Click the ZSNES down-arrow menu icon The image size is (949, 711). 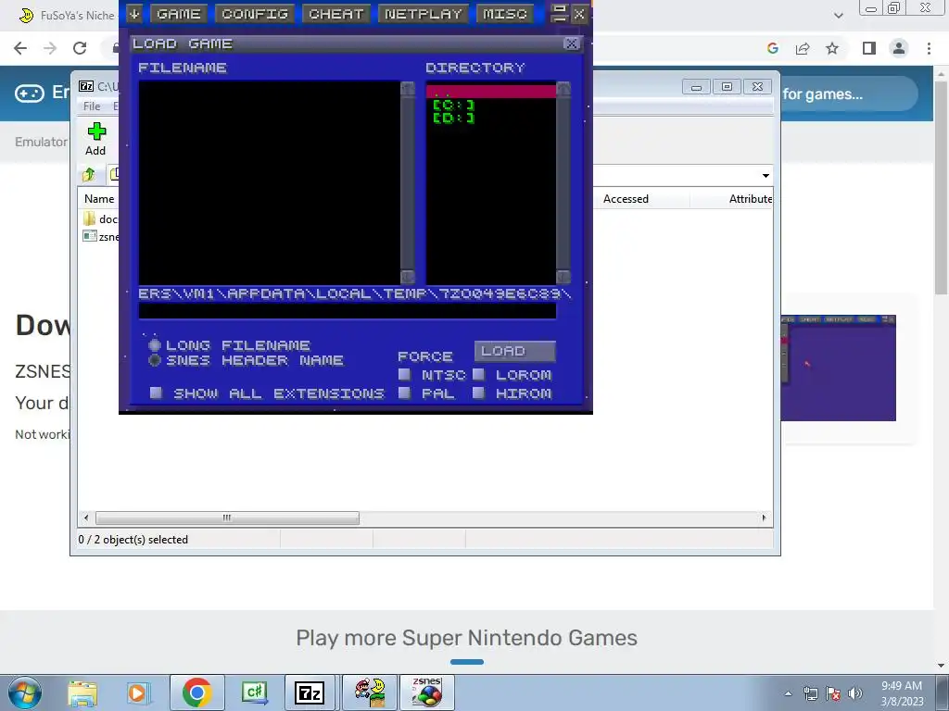point(134,14)
